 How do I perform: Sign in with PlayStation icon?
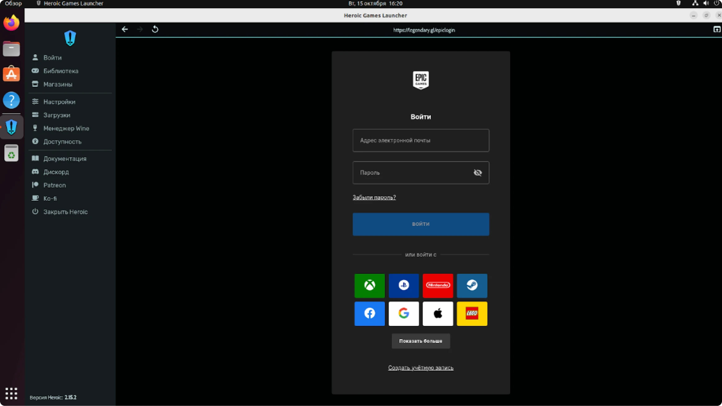pos(403,285)
